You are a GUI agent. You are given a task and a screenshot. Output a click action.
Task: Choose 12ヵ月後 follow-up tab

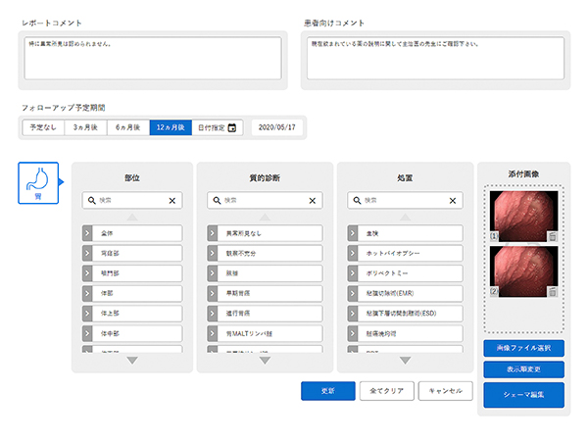pos(171,127)
